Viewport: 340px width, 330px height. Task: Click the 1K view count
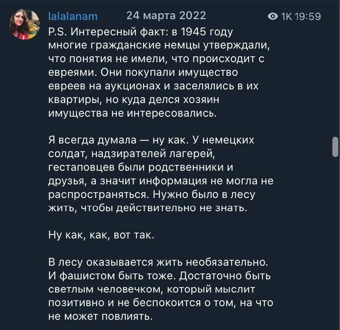point(287,17)
